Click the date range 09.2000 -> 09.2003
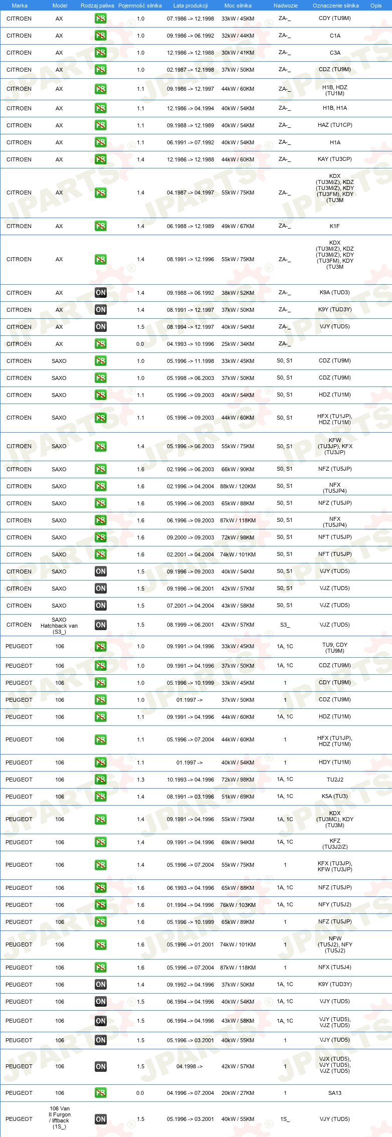 coord(190,537)
